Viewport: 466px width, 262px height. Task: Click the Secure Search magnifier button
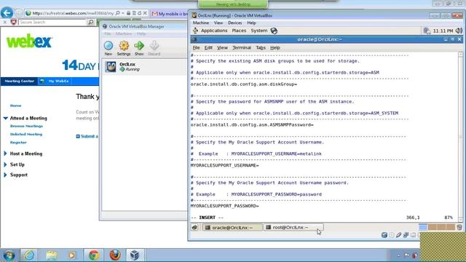91,23
